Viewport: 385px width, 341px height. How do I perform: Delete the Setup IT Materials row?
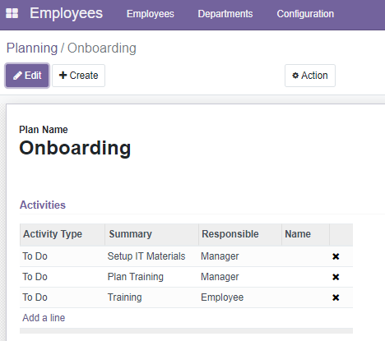coord(336,256)
